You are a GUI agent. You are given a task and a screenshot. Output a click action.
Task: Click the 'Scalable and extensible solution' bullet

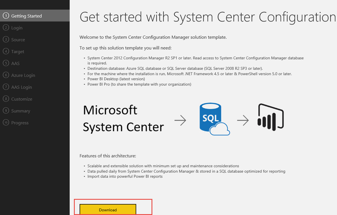(163, 166)
